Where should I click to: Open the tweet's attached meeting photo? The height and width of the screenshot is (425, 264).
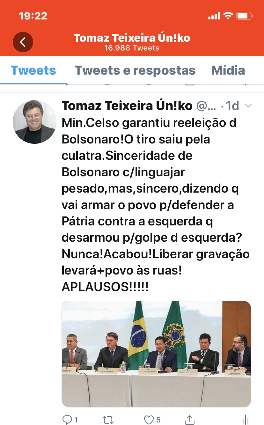point(156,354)
